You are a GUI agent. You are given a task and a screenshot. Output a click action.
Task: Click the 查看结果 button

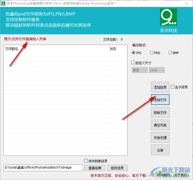[95, 168]
